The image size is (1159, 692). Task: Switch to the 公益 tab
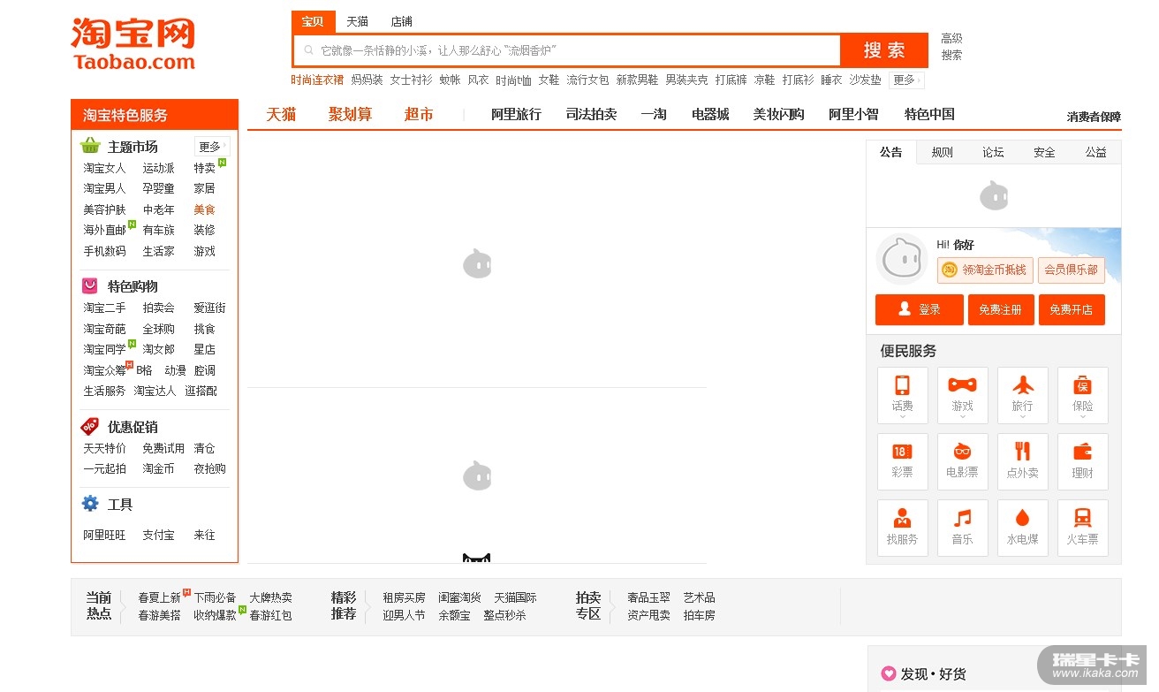point(1096,152)
